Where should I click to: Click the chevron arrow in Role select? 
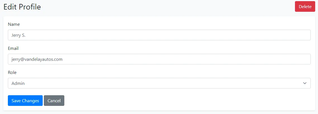(305, 83)
